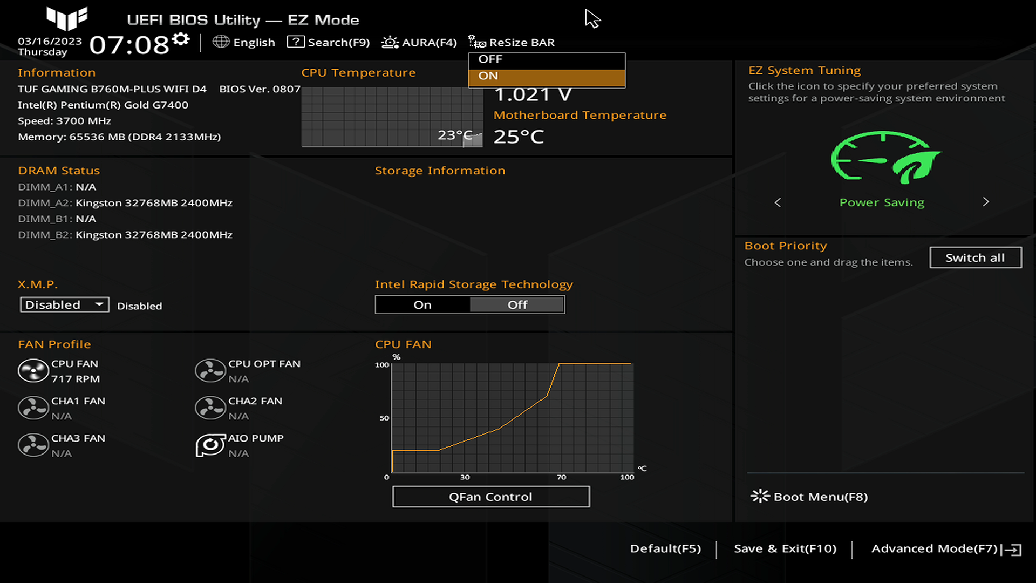1036x583 pixels.
Task: Click the AURA(F4) lighting icon
Action: tap(390, 42)
